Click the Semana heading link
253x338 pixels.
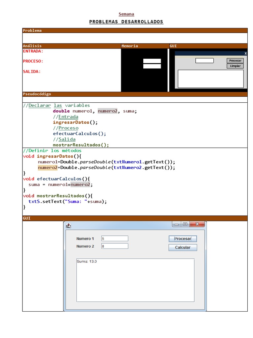coord(126,14)
